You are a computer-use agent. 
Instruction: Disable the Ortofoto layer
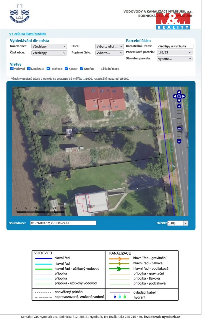coord(82,69)
